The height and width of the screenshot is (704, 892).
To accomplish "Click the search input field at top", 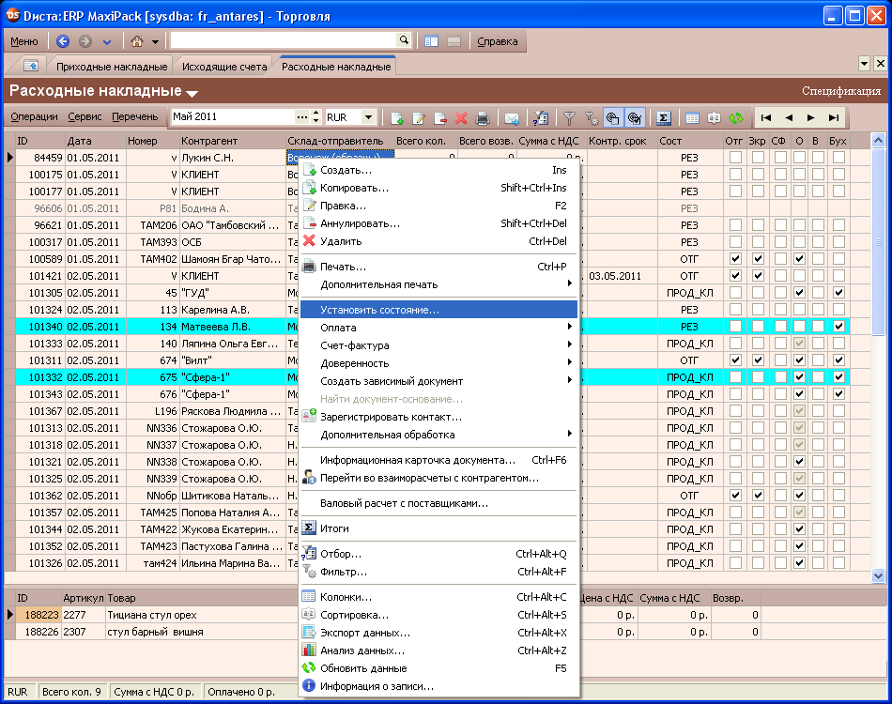I will tap(283, 40).
